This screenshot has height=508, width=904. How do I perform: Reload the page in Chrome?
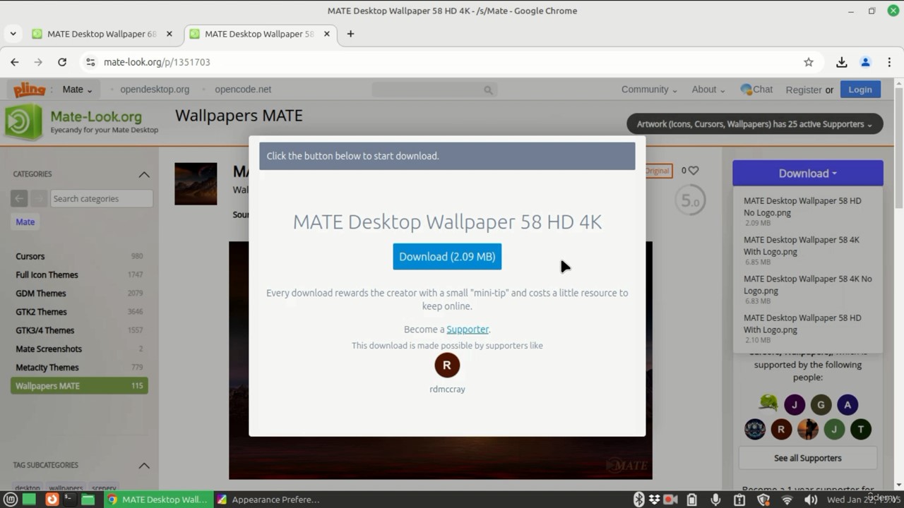click(62, 62)
